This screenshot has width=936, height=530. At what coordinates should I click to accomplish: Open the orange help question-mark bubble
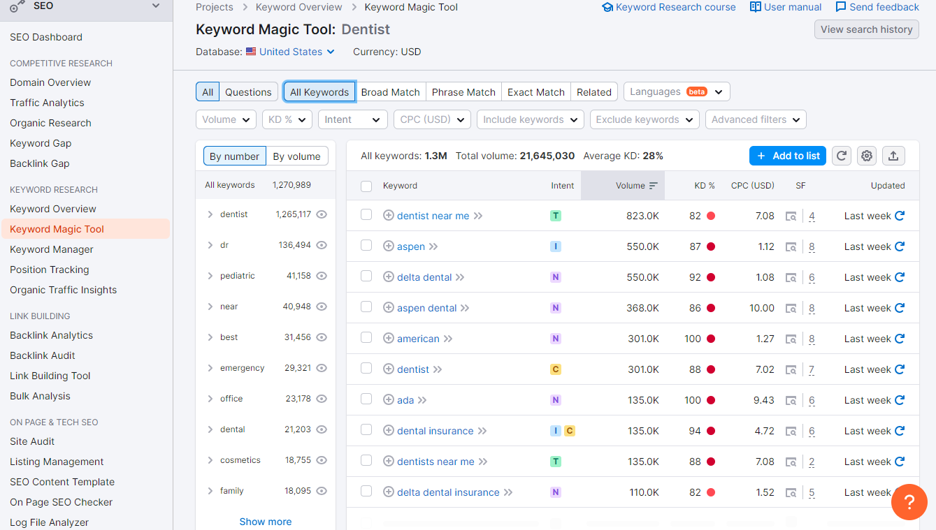point(909,502)
